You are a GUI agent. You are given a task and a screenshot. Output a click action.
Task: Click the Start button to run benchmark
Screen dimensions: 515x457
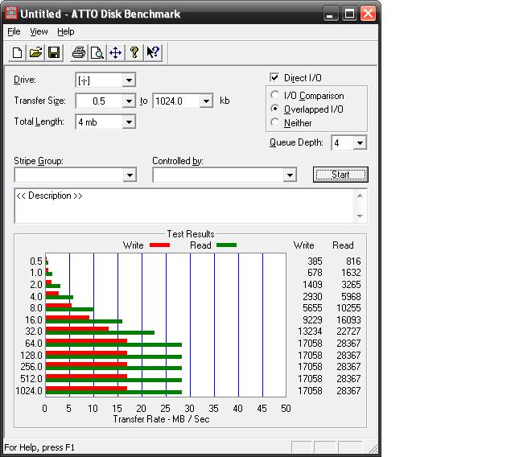pos(340,175)
